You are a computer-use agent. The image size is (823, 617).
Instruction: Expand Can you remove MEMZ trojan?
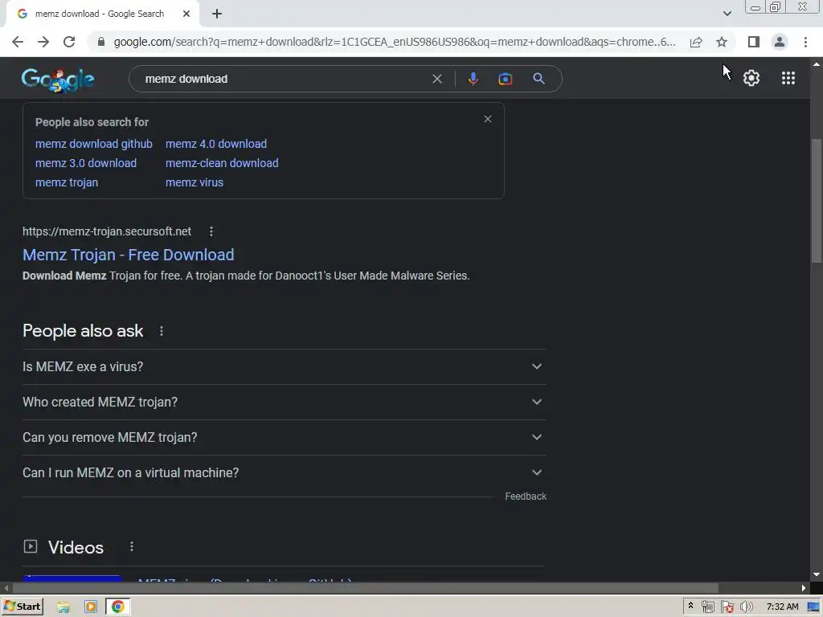coord(285,437)
